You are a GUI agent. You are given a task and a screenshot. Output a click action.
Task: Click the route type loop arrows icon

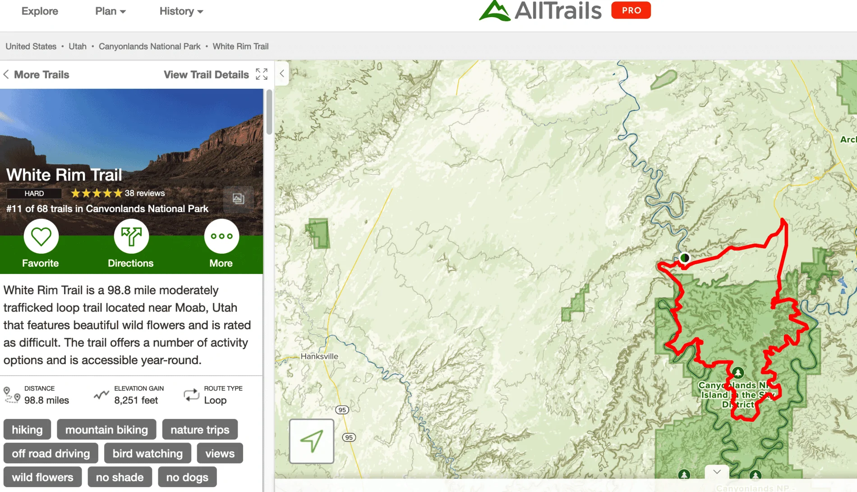tap(192, 395)
